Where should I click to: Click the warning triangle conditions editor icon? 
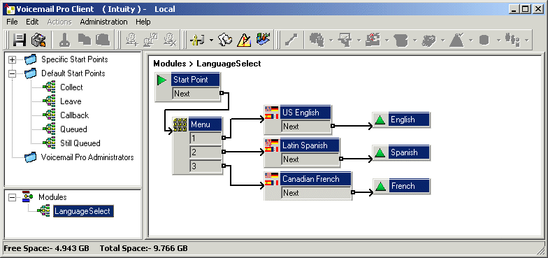point(244,41)
